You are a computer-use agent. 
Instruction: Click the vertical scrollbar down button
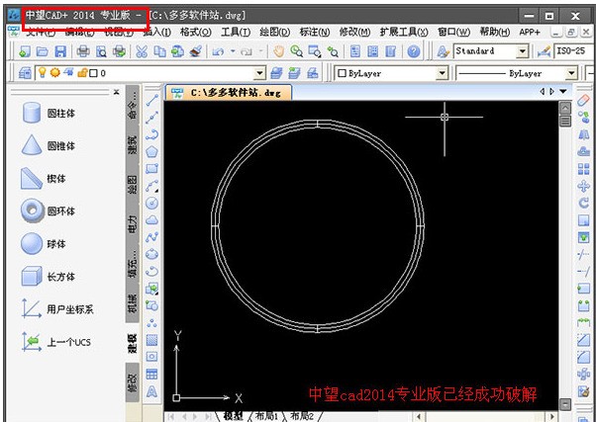pos(565,404)
